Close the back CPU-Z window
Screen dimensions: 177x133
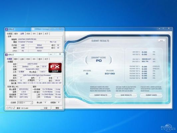(60, 29)
